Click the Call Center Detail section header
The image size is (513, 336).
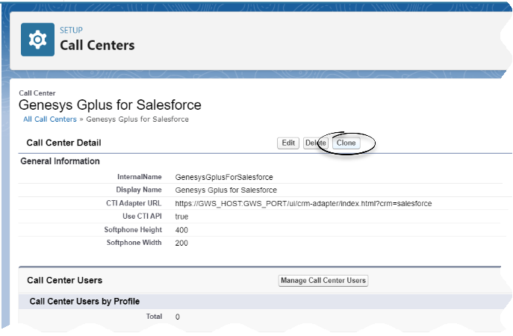[63, 143]
